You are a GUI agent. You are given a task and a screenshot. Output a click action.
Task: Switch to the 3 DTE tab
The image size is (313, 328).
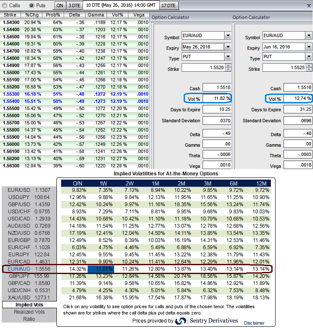pyautogui.click(x=74, y=5)
